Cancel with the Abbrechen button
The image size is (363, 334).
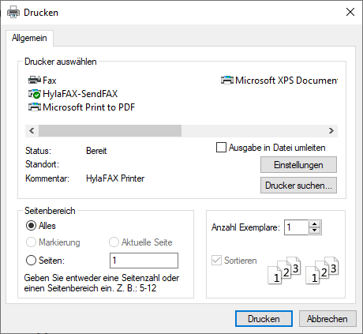point(327,319)
